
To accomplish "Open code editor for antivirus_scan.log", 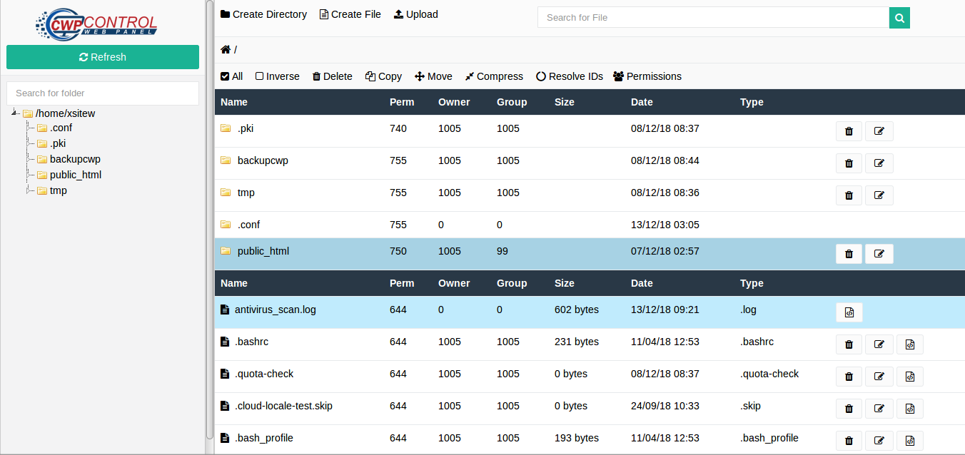I will point(849,312).
